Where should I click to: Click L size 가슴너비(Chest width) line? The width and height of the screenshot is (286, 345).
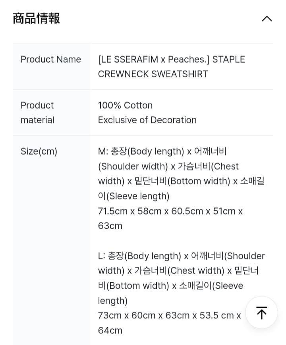[178, 271]
